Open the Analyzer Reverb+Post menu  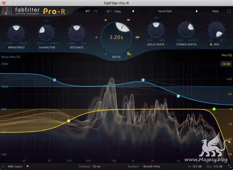(x=152, y=166)
